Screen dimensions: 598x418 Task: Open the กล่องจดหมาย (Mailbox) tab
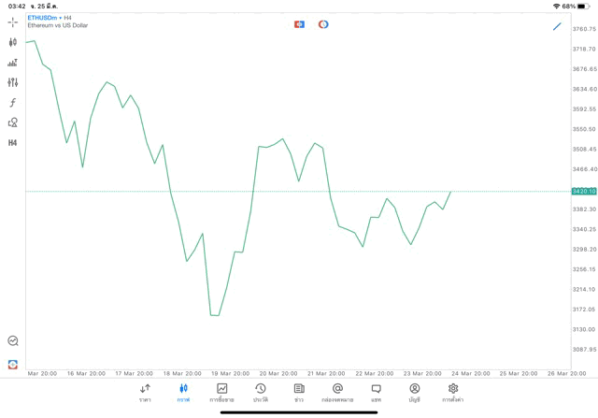337,393
